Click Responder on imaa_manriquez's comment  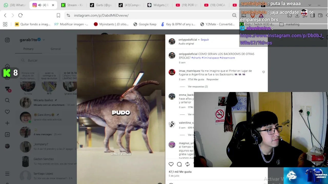coord(212,79)
